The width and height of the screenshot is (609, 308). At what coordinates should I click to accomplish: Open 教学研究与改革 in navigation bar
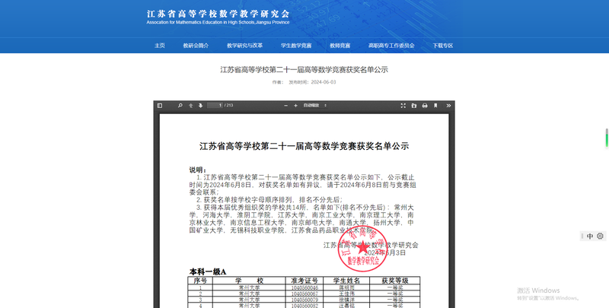(244, 46)
